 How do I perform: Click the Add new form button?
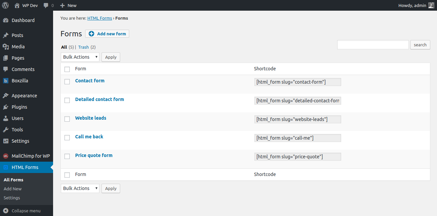click(x=107, y=34)
